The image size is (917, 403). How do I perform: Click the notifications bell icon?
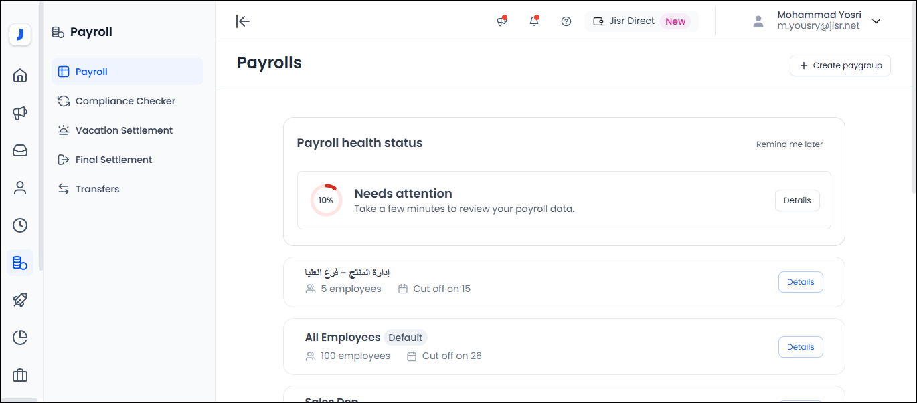tap(534, 21)
